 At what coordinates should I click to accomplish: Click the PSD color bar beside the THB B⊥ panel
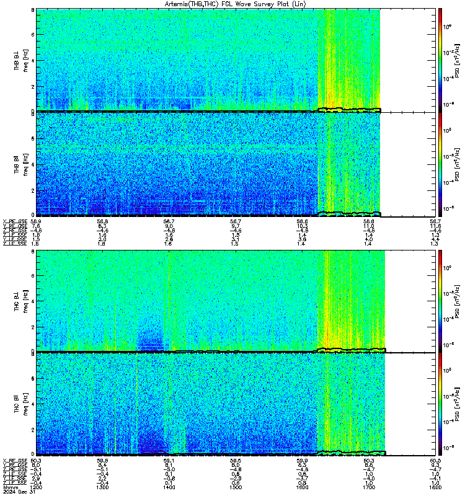[x=440, y=60]
